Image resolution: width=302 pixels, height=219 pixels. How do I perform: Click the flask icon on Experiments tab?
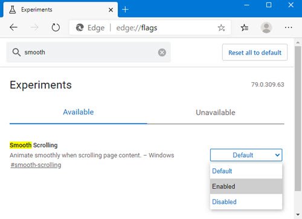click(x=13, y=10)
